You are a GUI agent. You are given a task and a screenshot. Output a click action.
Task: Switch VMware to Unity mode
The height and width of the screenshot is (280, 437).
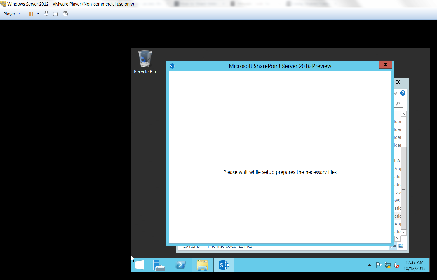click(65, 14)
